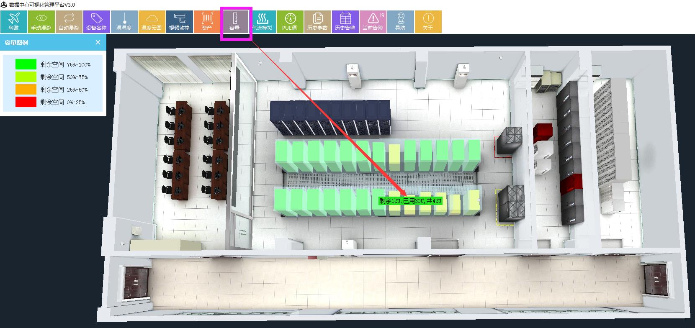Click the 剩余12U rack capacity tooltip
695x328 pixels.
(410, 201)
